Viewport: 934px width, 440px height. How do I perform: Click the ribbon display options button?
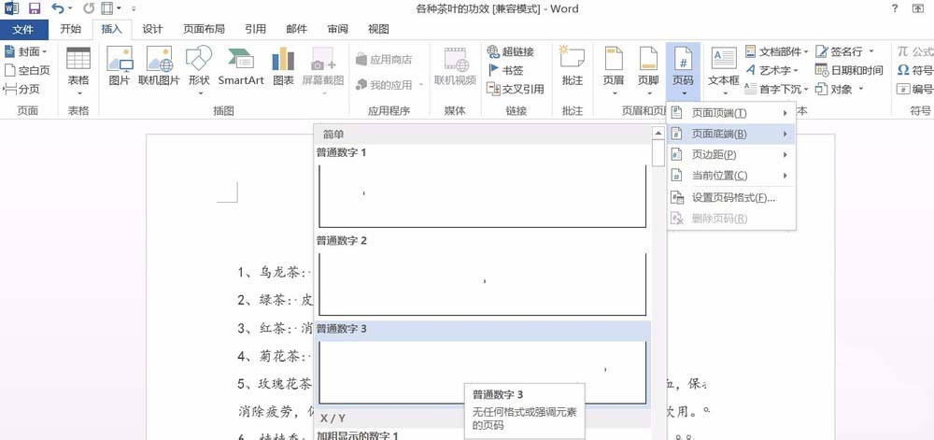[x=918, y=8]
